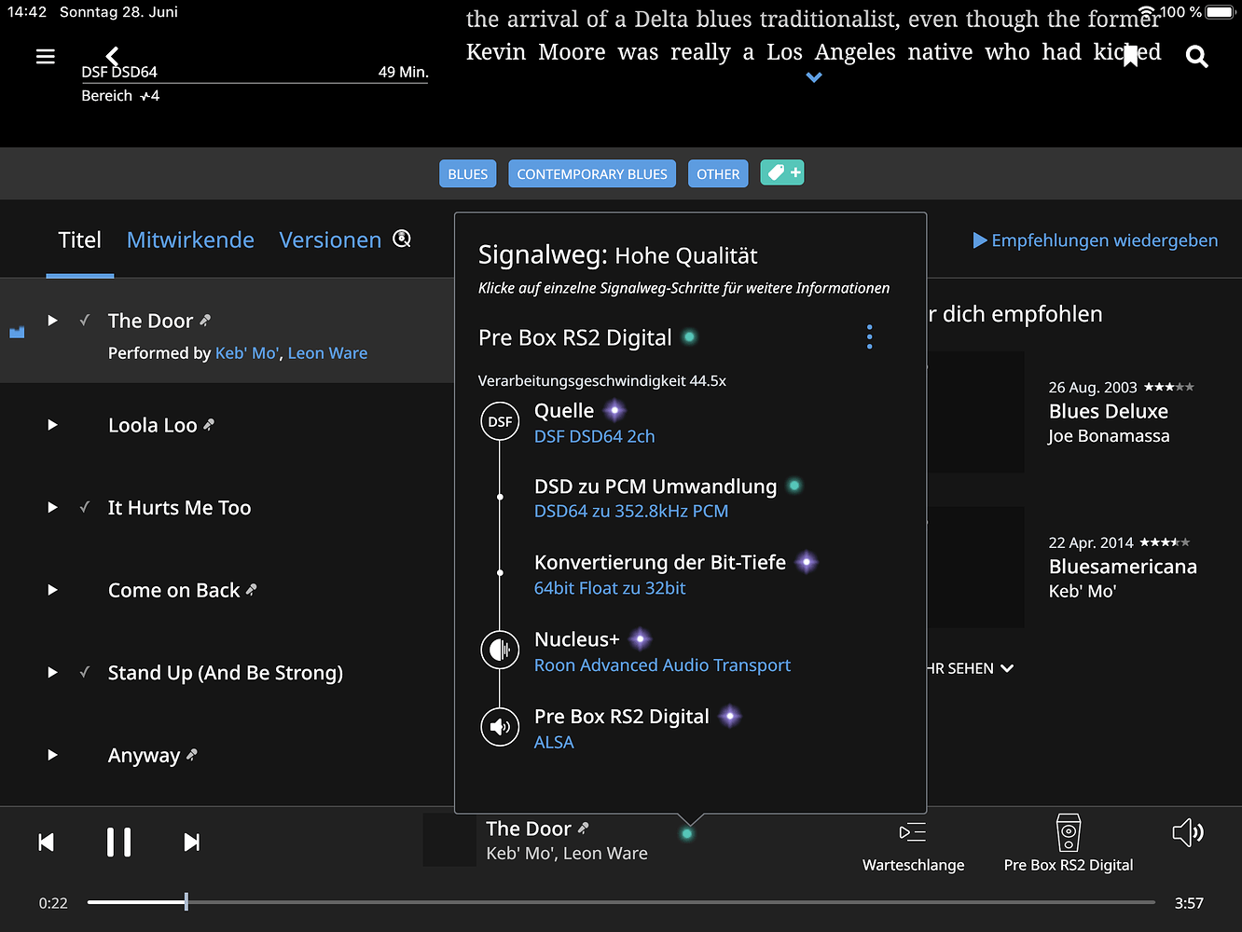Open the volume speaker control

[1187, 832]
